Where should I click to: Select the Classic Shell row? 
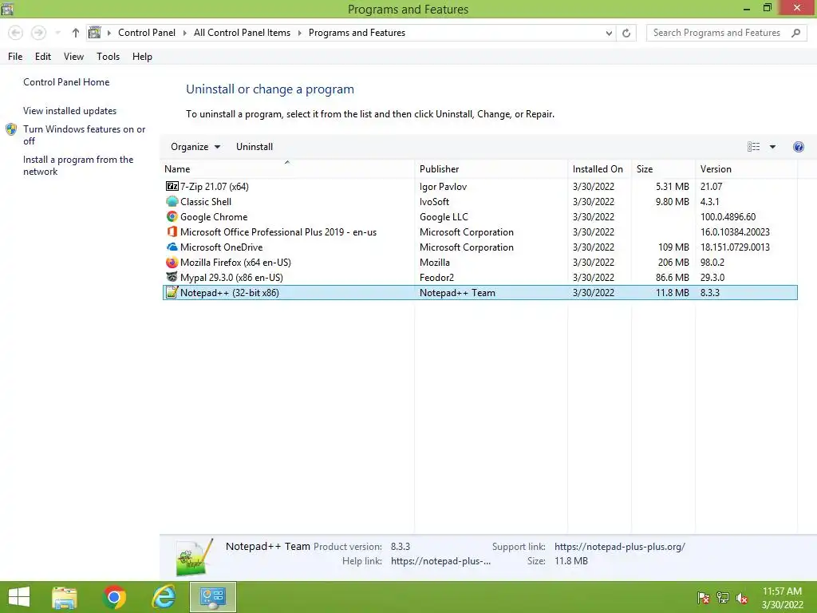pos(480,201)
